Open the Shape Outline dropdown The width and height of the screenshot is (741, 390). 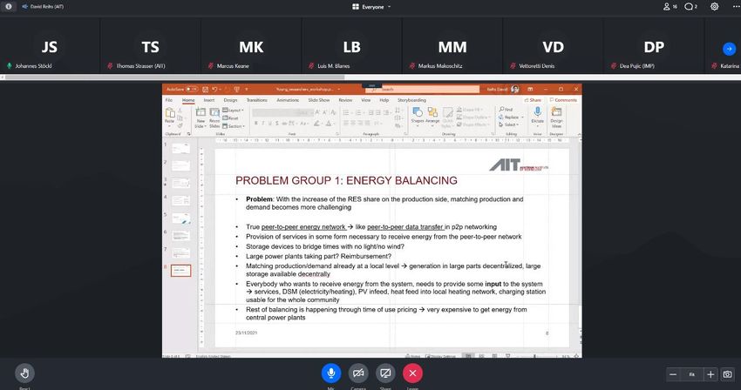pos(472,118)
